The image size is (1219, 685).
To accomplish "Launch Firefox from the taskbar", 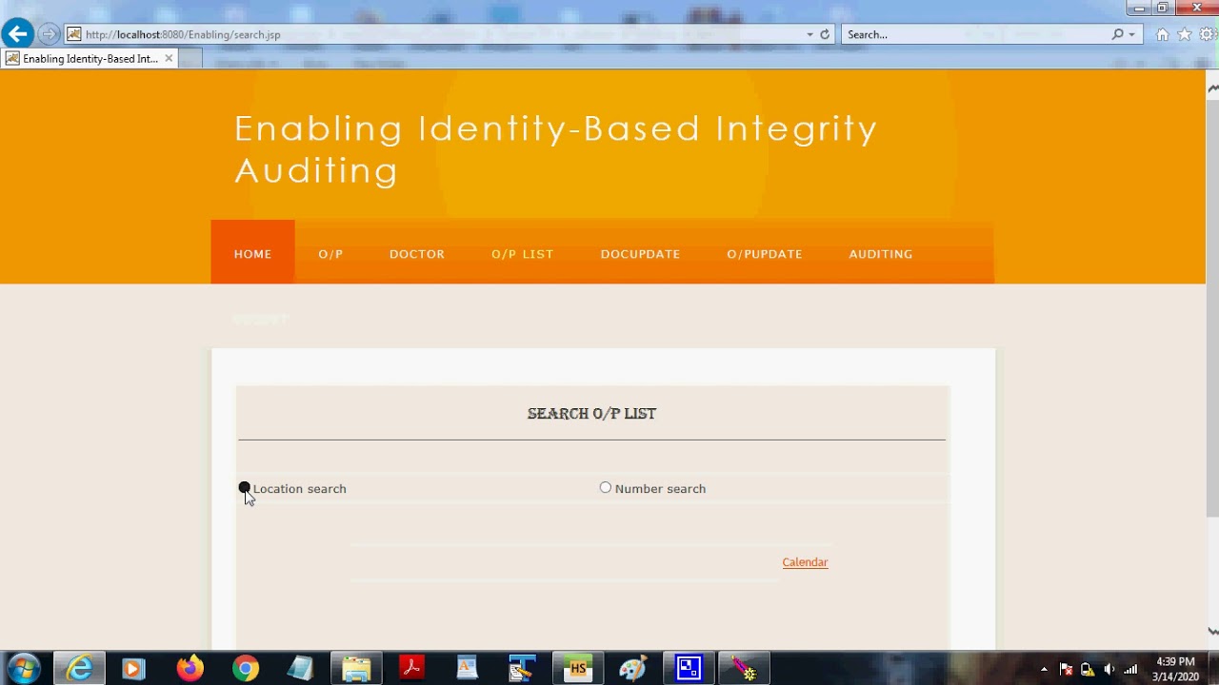I will tap(190, 669).
